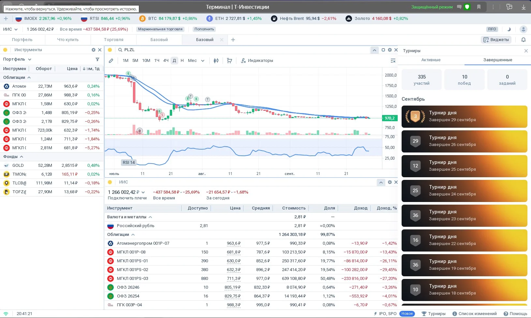Viewport: 531px width, 318px height.
Task: Select the drawing pencil tool on chart
Action: 111,61
